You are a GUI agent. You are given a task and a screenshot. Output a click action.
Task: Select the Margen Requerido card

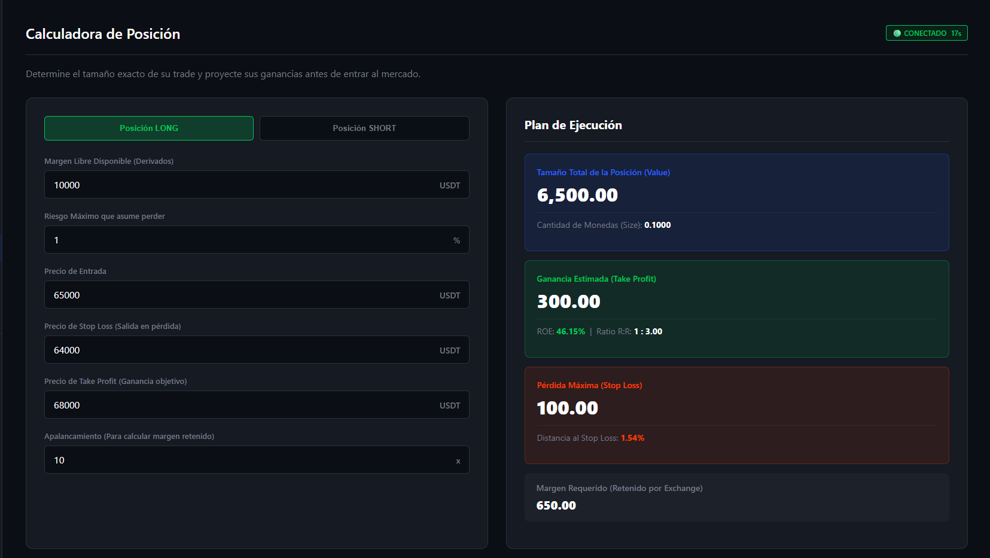click(x=736, y=497)
